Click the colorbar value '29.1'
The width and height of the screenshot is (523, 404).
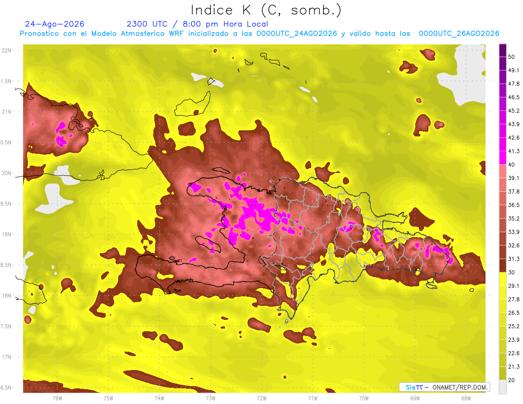tap(514, 286)
